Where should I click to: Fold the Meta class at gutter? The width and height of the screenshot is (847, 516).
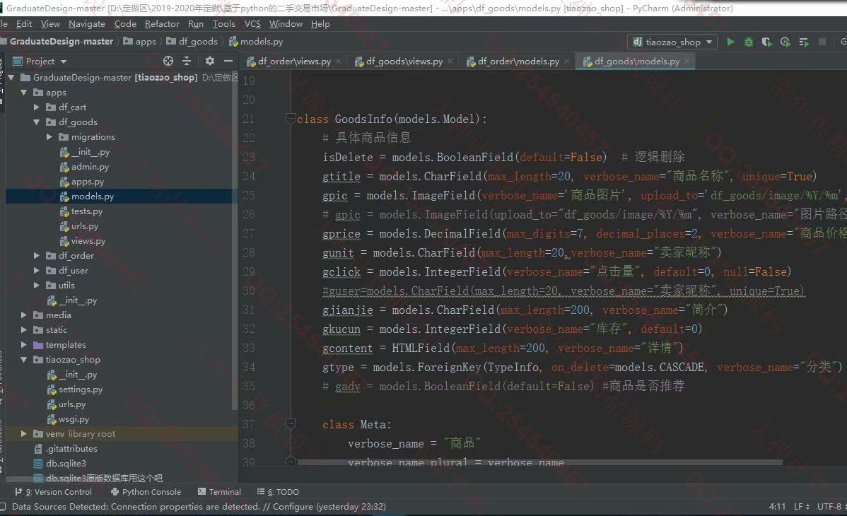(291, 424)
